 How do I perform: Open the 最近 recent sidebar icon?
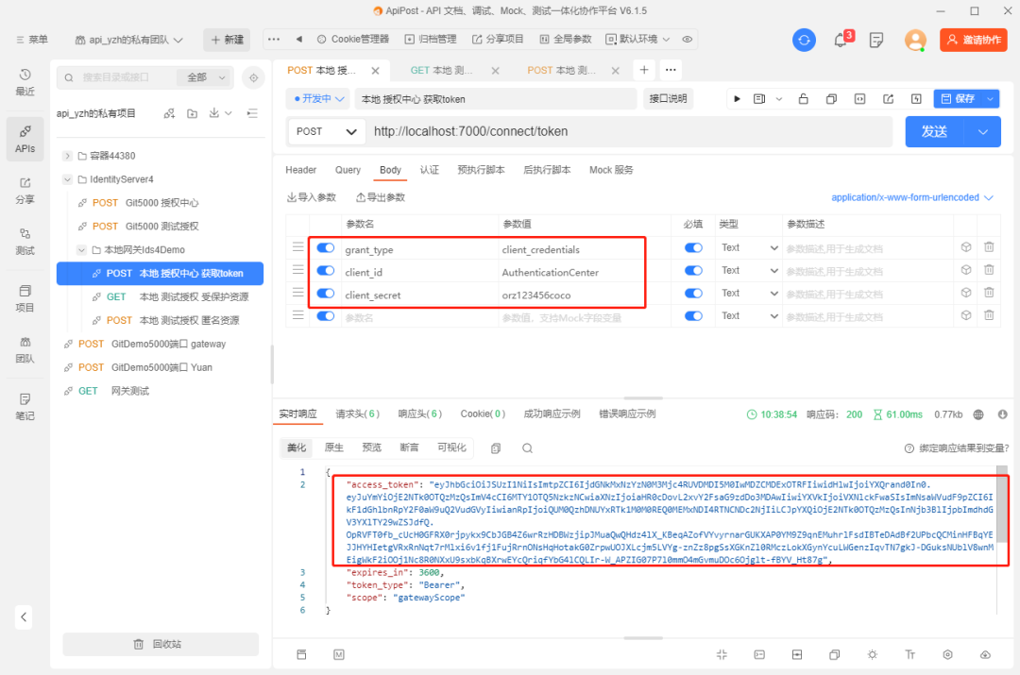pos(25,82)
